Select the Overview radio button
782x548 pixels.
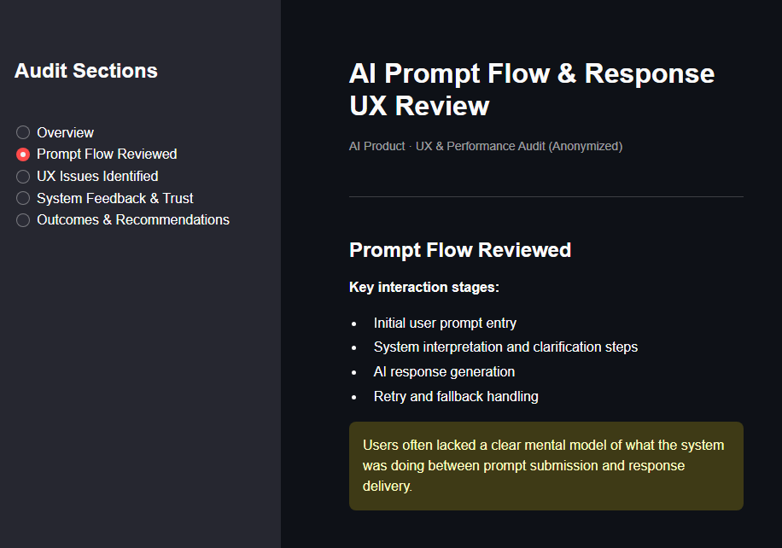pos(23,132)
